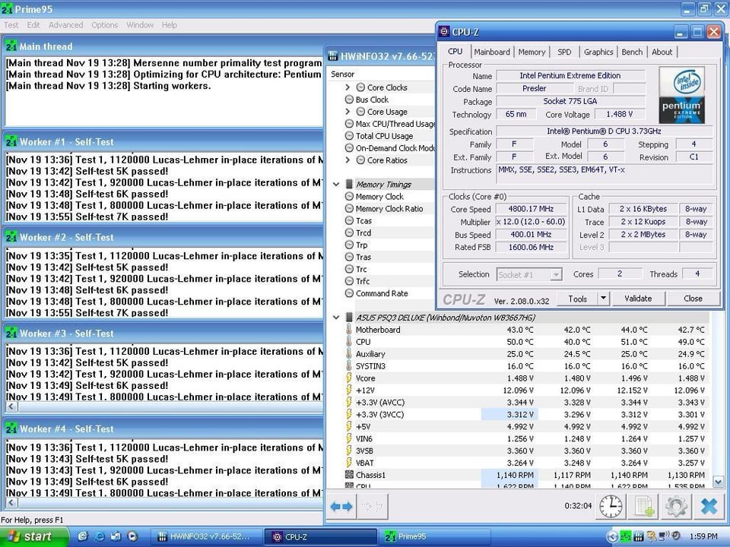Click the Worker #4 window title icon
The width and height of the screenshot is (730, 547).
tap(11, 428)
